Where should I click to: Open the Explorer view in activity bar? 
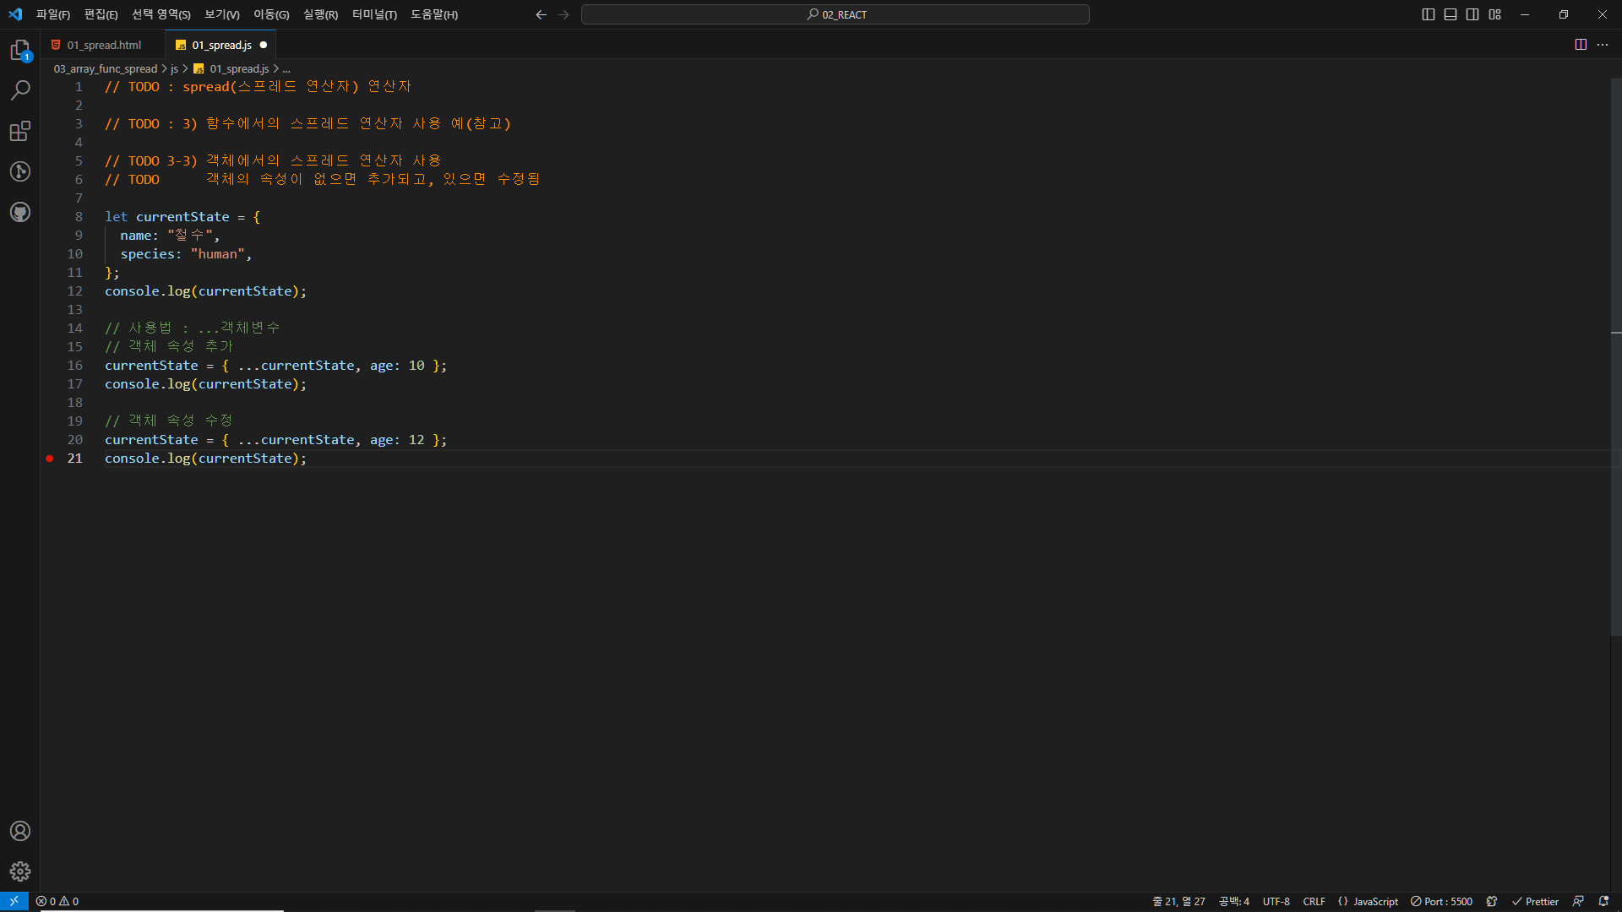20,51
